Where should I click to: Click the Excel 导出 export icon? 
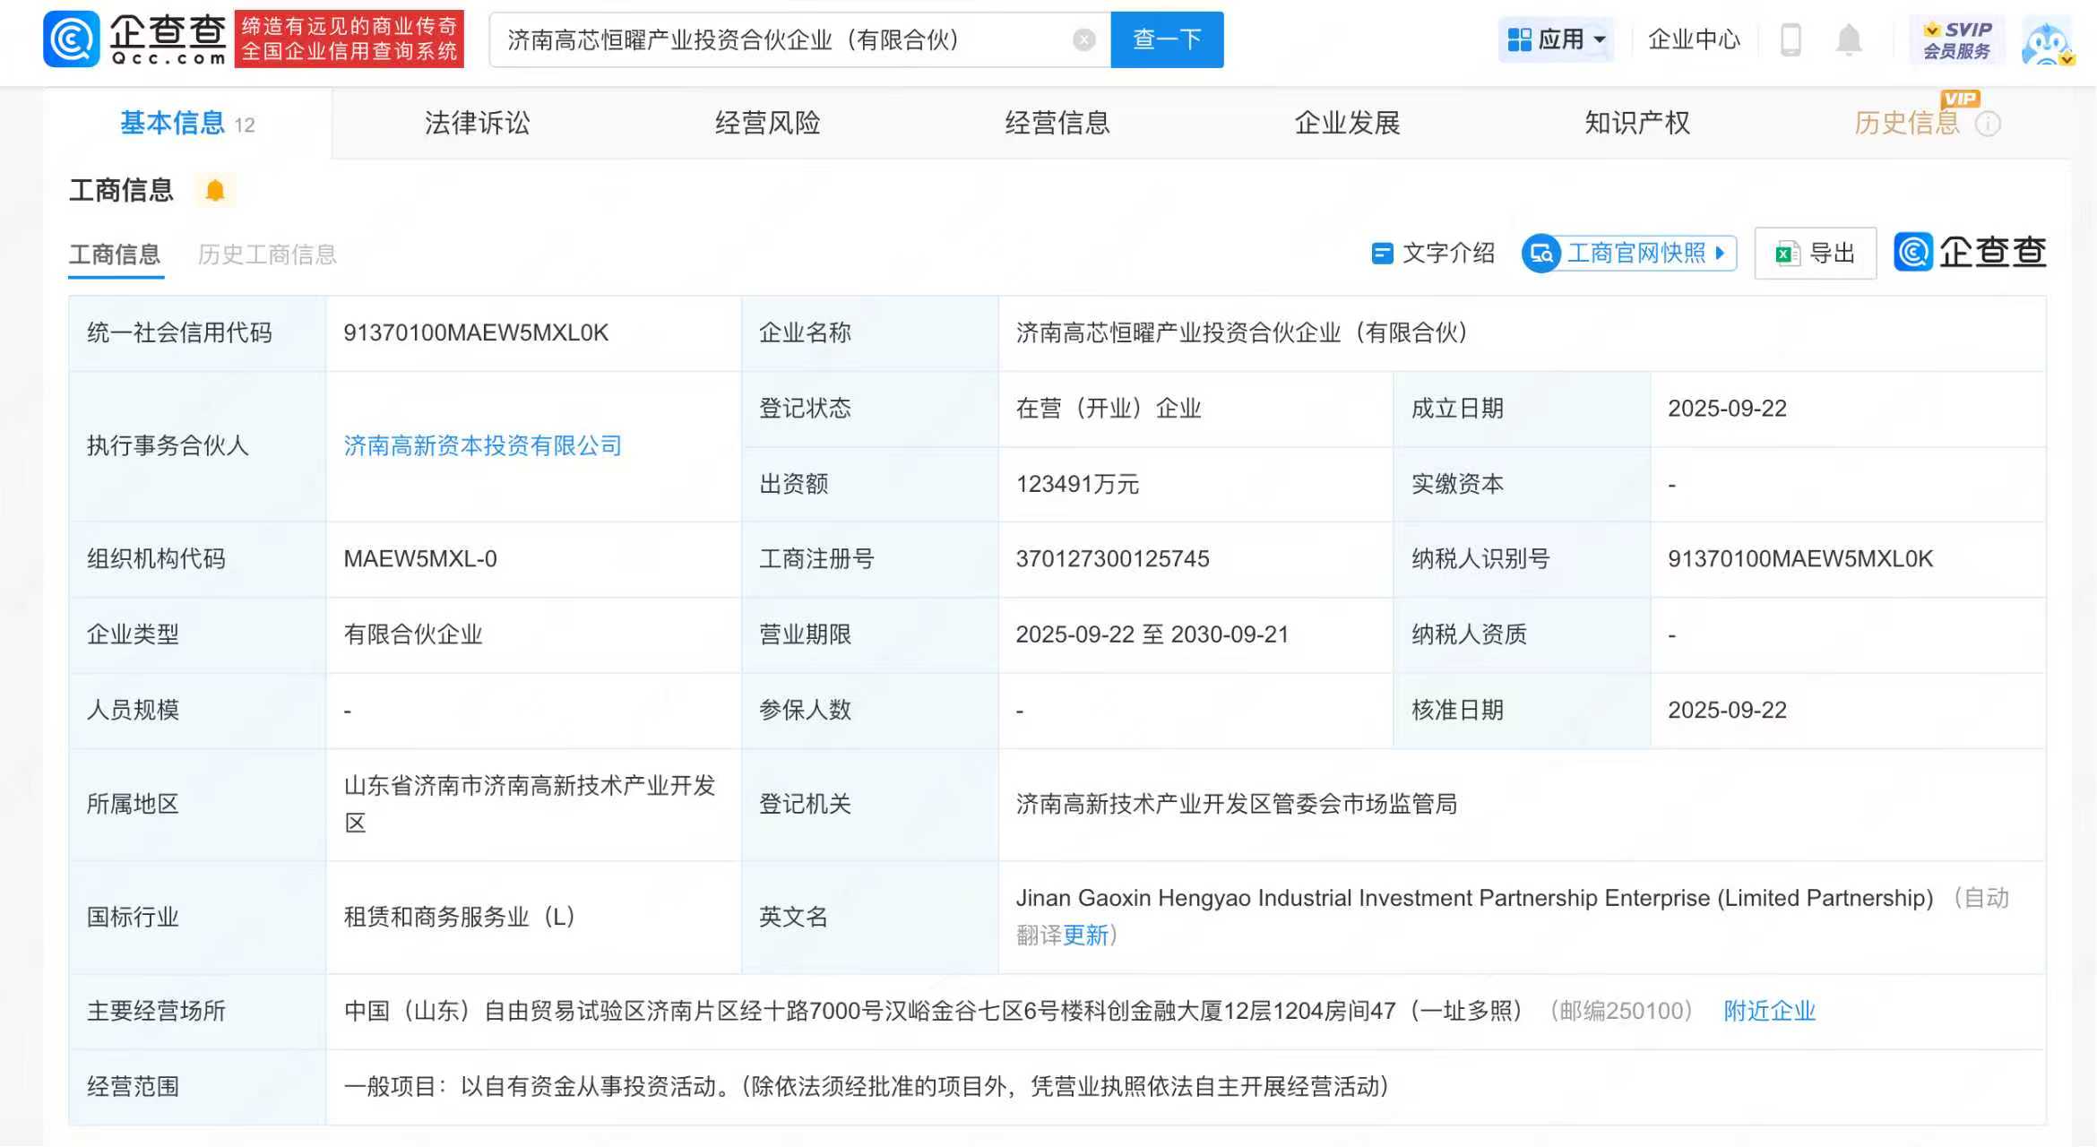(x=1787, y=253)
